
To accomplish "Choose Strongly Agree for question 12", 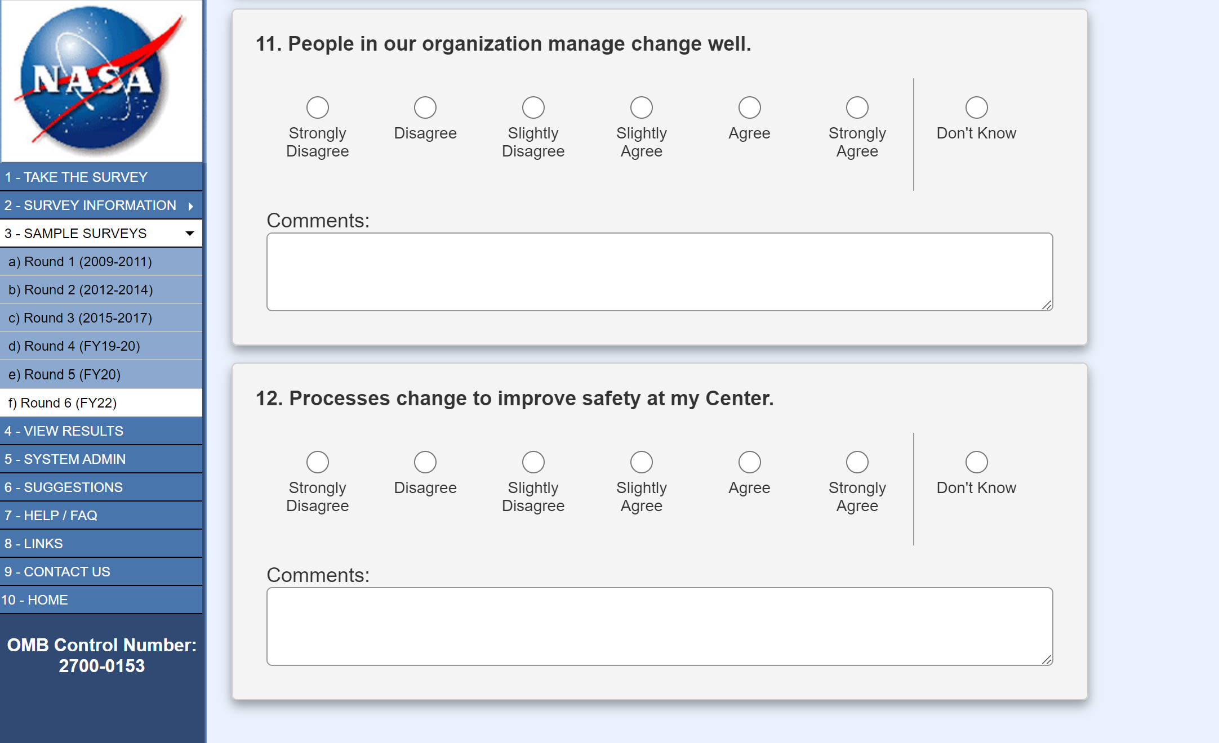I will pos(857,462).
